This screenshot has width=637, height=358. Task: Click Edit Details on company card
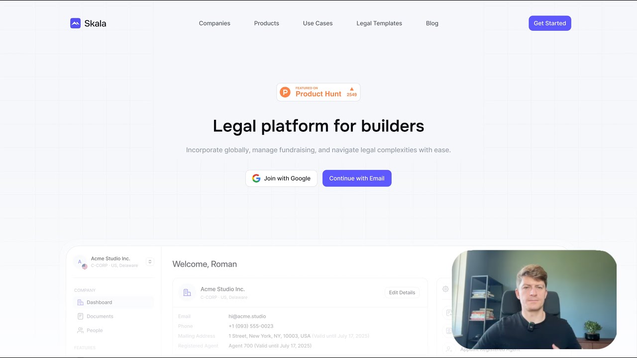click(402, 292)
